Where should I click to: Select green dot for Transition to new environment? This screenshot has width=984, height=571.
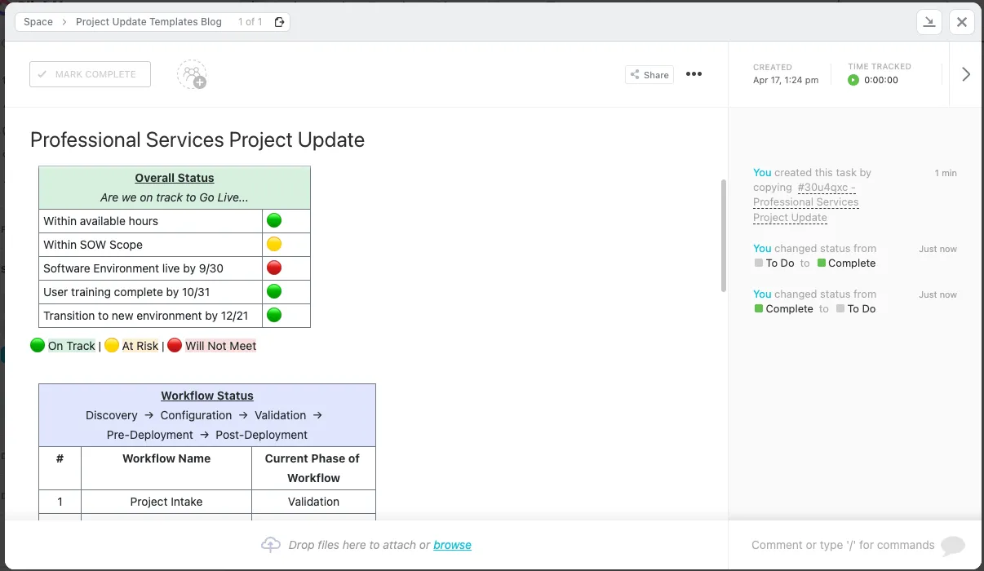click(274, 315)
